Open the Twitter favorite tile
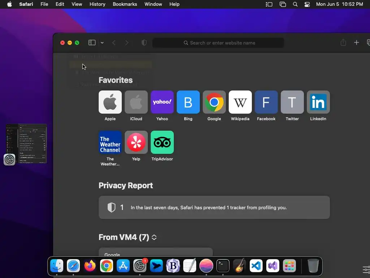This screenshot has height=278, width=370. 292,102
